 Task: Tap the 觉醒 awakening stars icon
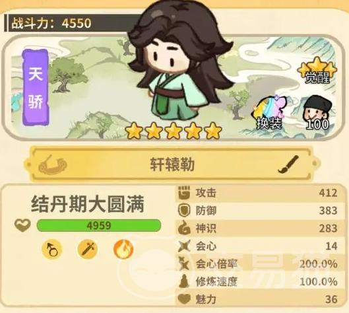click(317, 70)
